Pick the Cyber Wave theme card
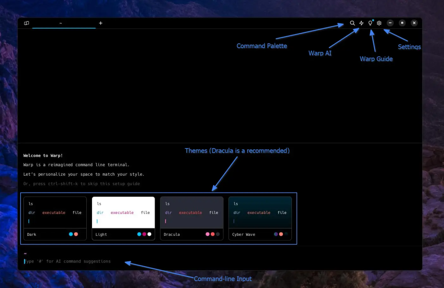This screenshot has width=444, height=288. [x=260, y=218]
